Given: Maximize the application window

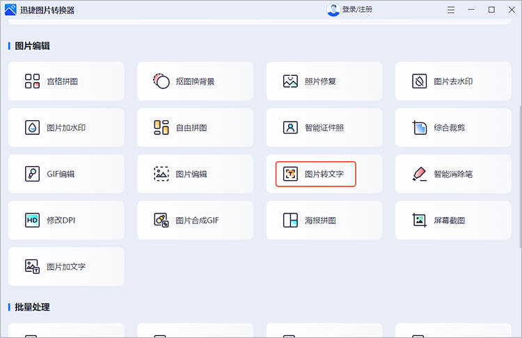Looking at the screenshot, I should 491,10.
